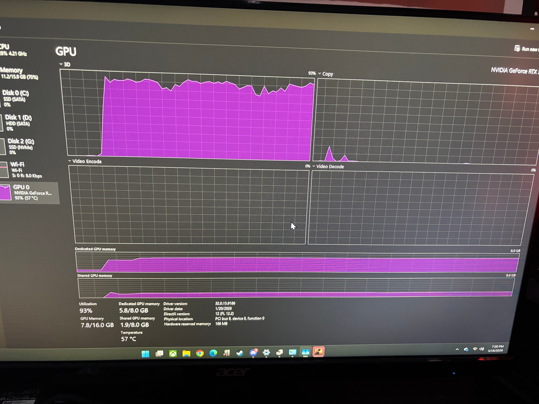Launch the Xbox app from taskbar

[x=173, y=353]
